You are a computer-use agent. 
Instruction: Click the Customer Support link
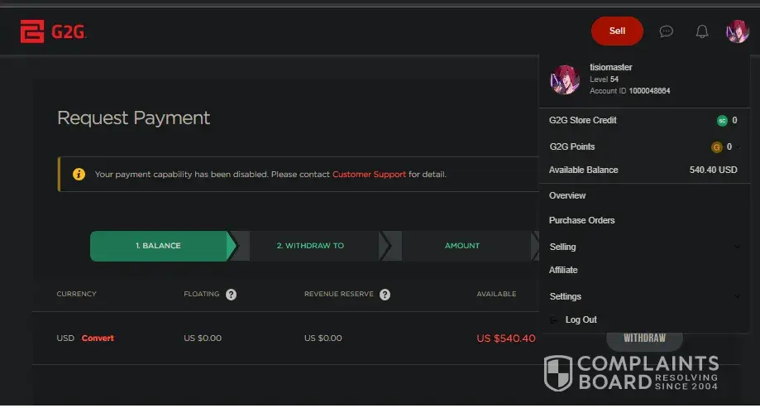point(369,175)
